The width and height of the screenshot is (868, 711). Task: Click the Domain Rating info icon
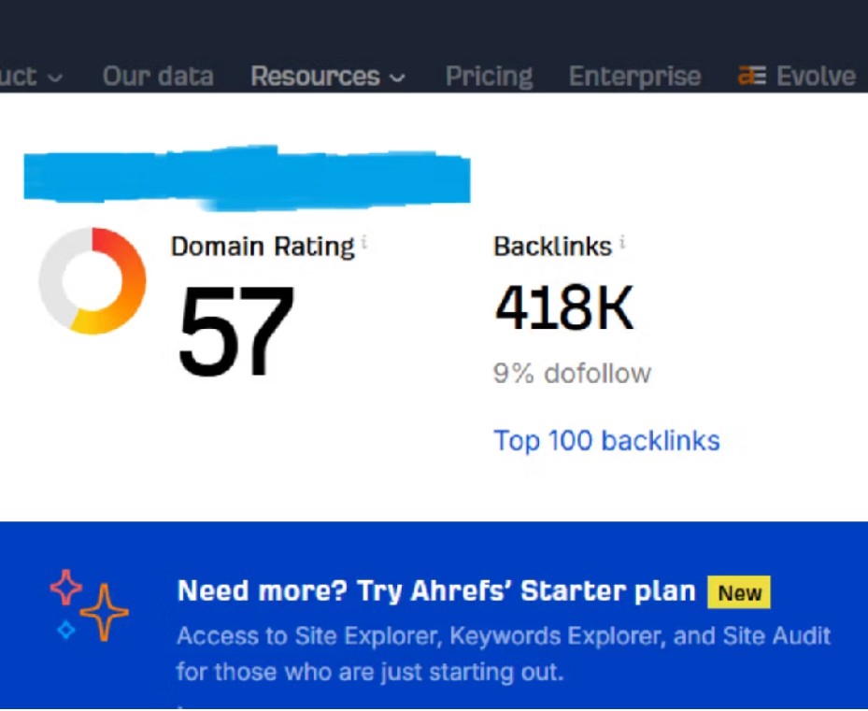364,242
